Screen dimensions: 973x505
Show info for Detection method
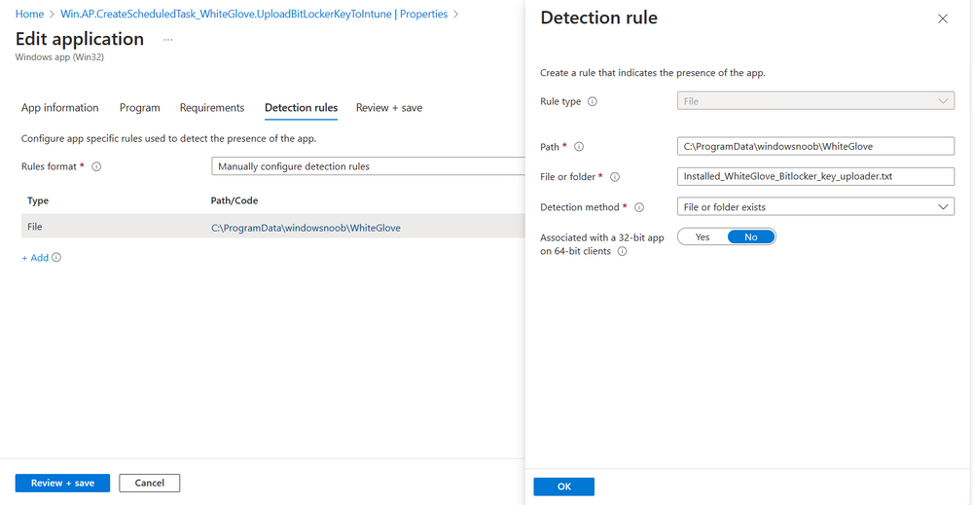pos(639,207)
